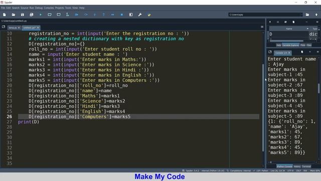Viewport: 321px width, 181px height.
Task: Click the console Browse tabs icon
Action: pyautogui.click(x=270, y=52)
